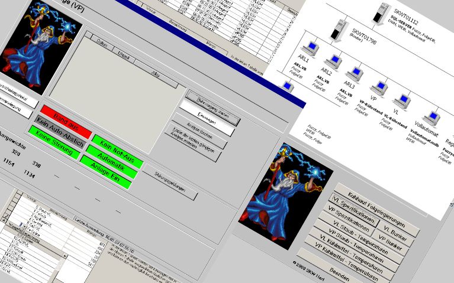
Task: Click the VL-Rührstand label
Action: (x=395, y=122)
